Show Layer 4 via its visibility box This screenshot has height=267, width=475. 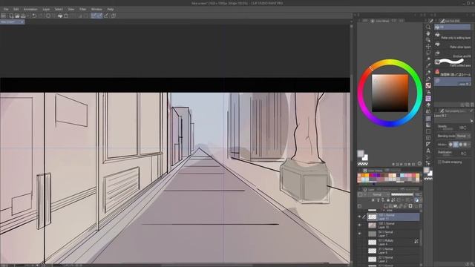point(359,243)
